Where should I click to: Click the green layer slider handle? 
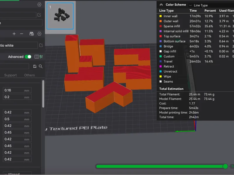pyautogui.click(x=225, y=166)
